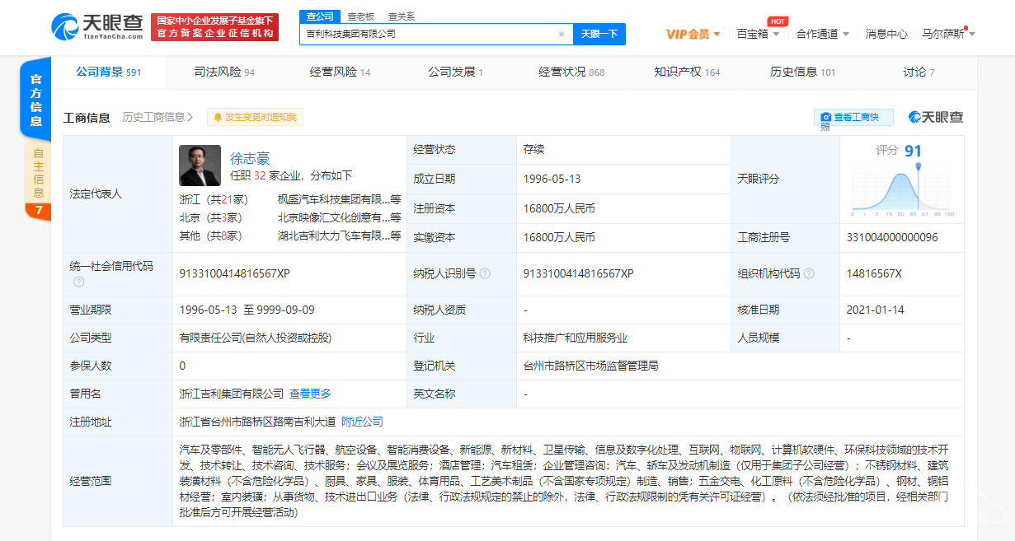Image resolution: width=1015 pixels, height=541 pixels.
Task: Select industry value 科技推广和应用服务业
Action: 576,338
